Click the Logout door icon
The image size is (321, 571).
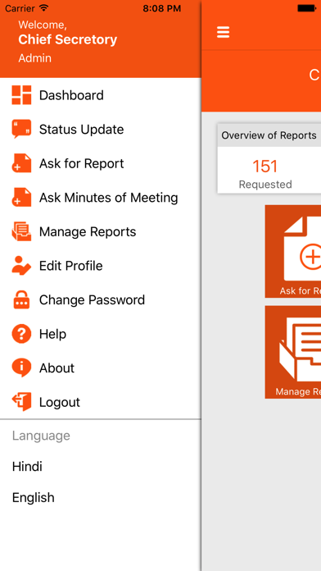pyautogui.click(x=21, y=402)
